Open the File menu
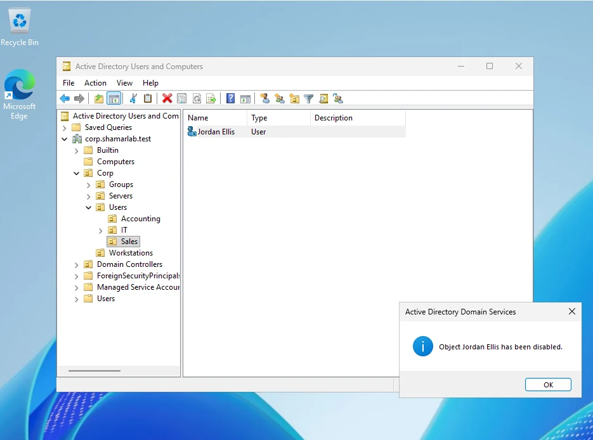The image size is (593, 440). click(68, 83)
